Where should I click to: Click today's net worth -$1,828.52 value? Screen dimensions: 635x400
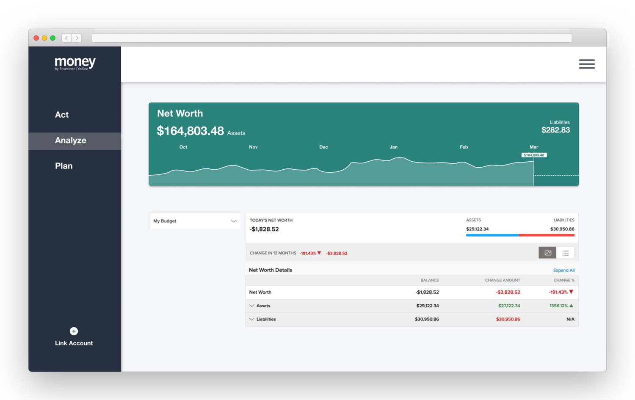click(264, 229)
